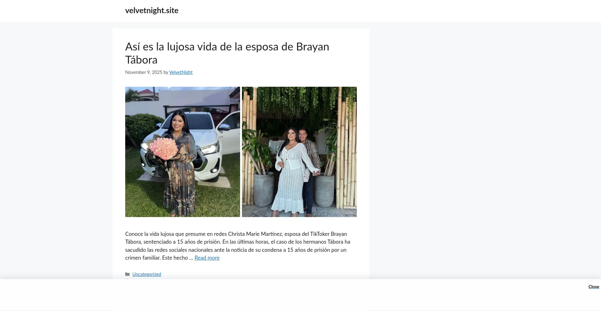
Task: Follow the Read more link
Action: [207, 258]
